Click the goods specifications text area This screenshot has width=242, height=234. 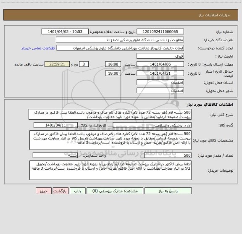pyautogui.click(x=110, y=140)
